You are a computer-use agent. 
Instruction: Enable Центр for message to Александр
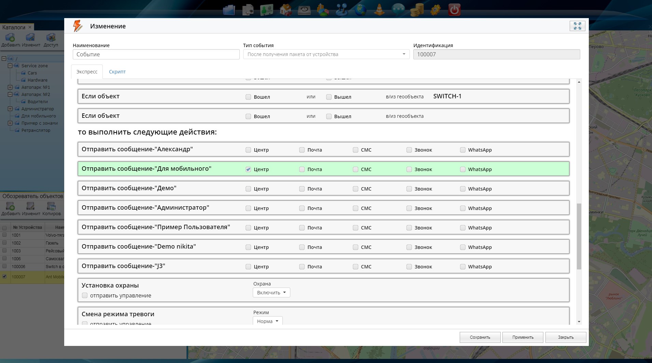click(x=248, y=150)
